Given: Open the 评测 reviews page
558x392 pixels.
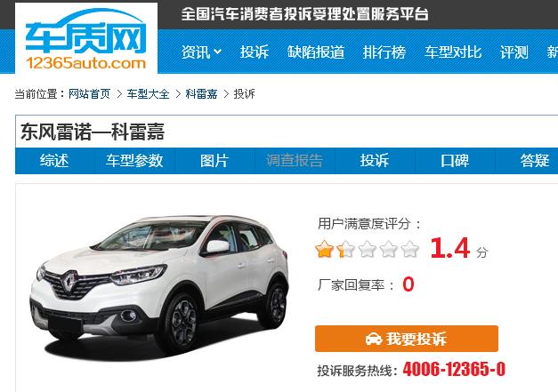Looking at the screenshot, I should 514,52.
